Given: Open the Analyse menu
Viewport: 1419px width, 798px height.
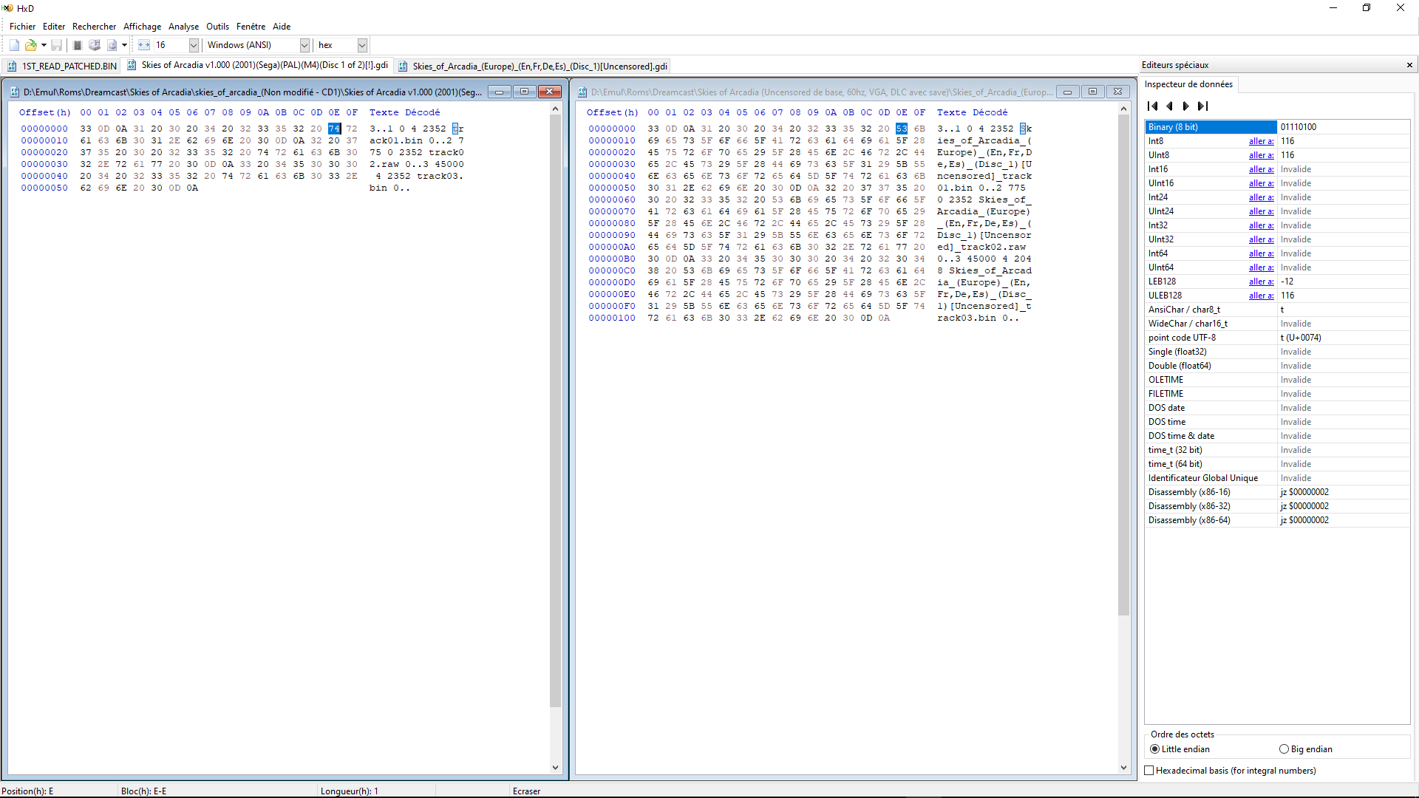Looking at the screenshot, I should [x=183, y=27].
